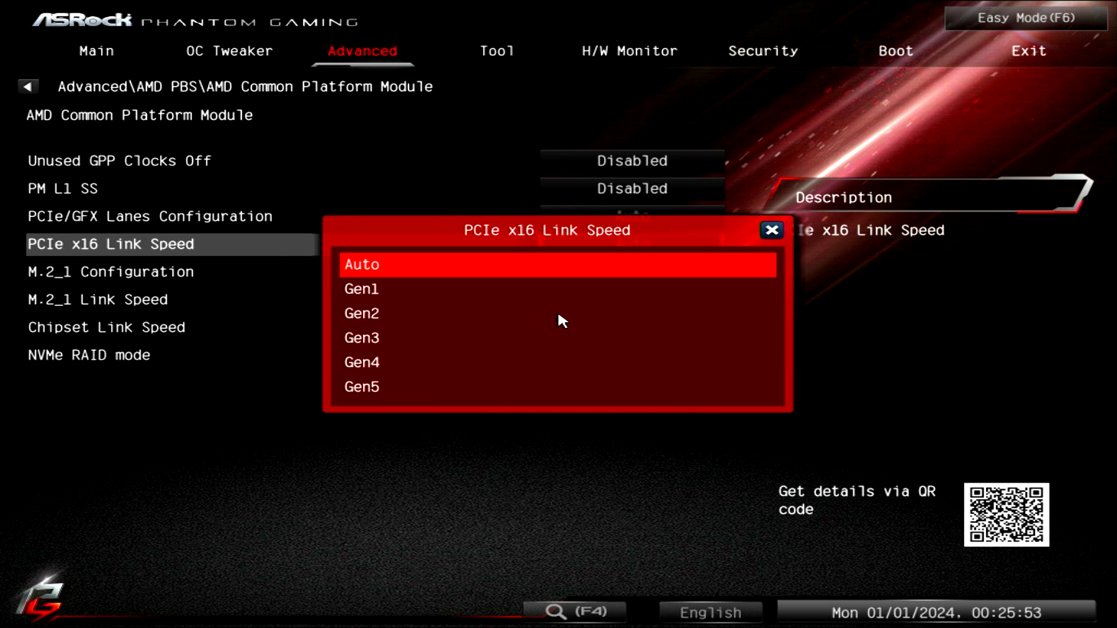Click the QR code image
Screen dimensions: 1117x628
coord(1006,515)
